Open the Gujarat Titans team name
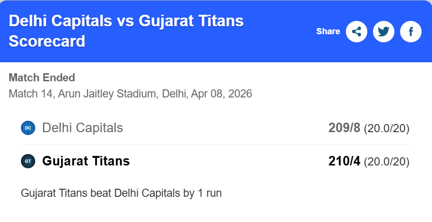This screenshot has width=432, height=222. 86,161
